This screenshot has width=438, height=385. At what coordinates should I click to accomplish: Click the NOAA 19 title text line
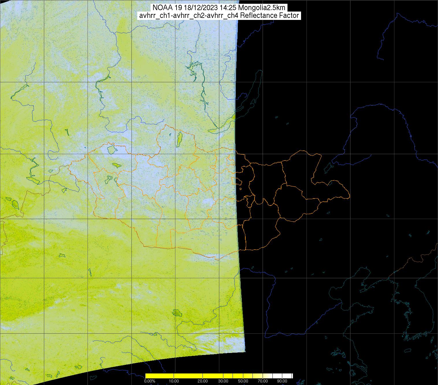(219, 8)
